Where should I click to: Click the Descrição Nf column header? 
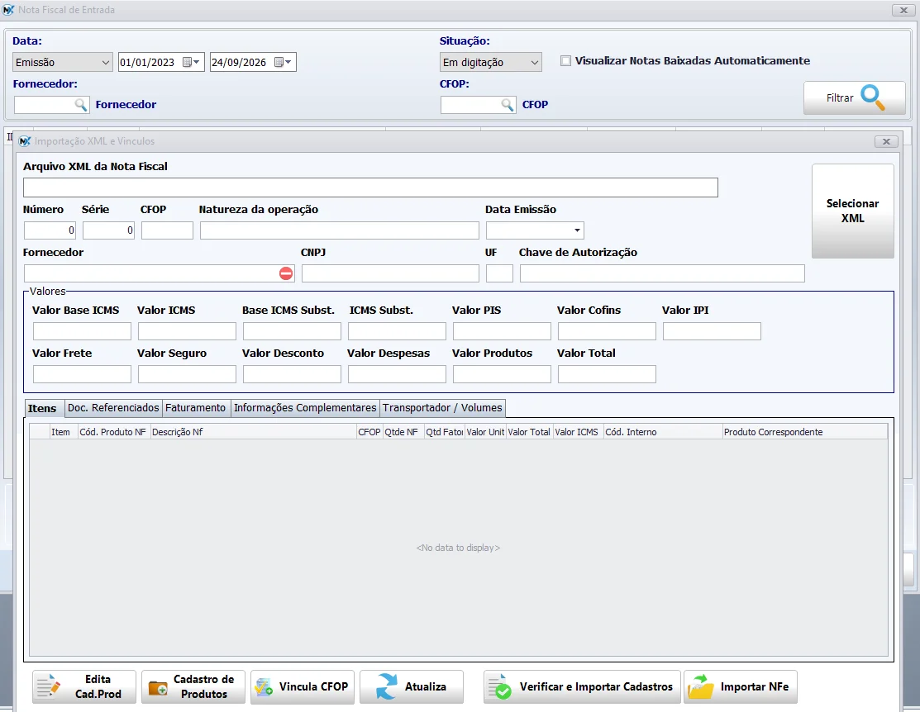254,432
